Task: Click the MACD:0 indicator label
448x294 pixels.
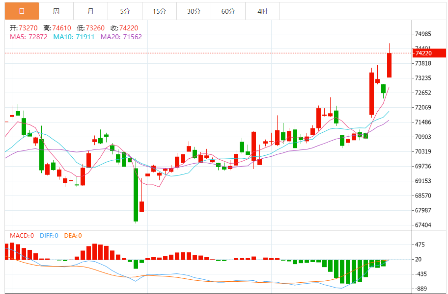Action: point(22,236)
